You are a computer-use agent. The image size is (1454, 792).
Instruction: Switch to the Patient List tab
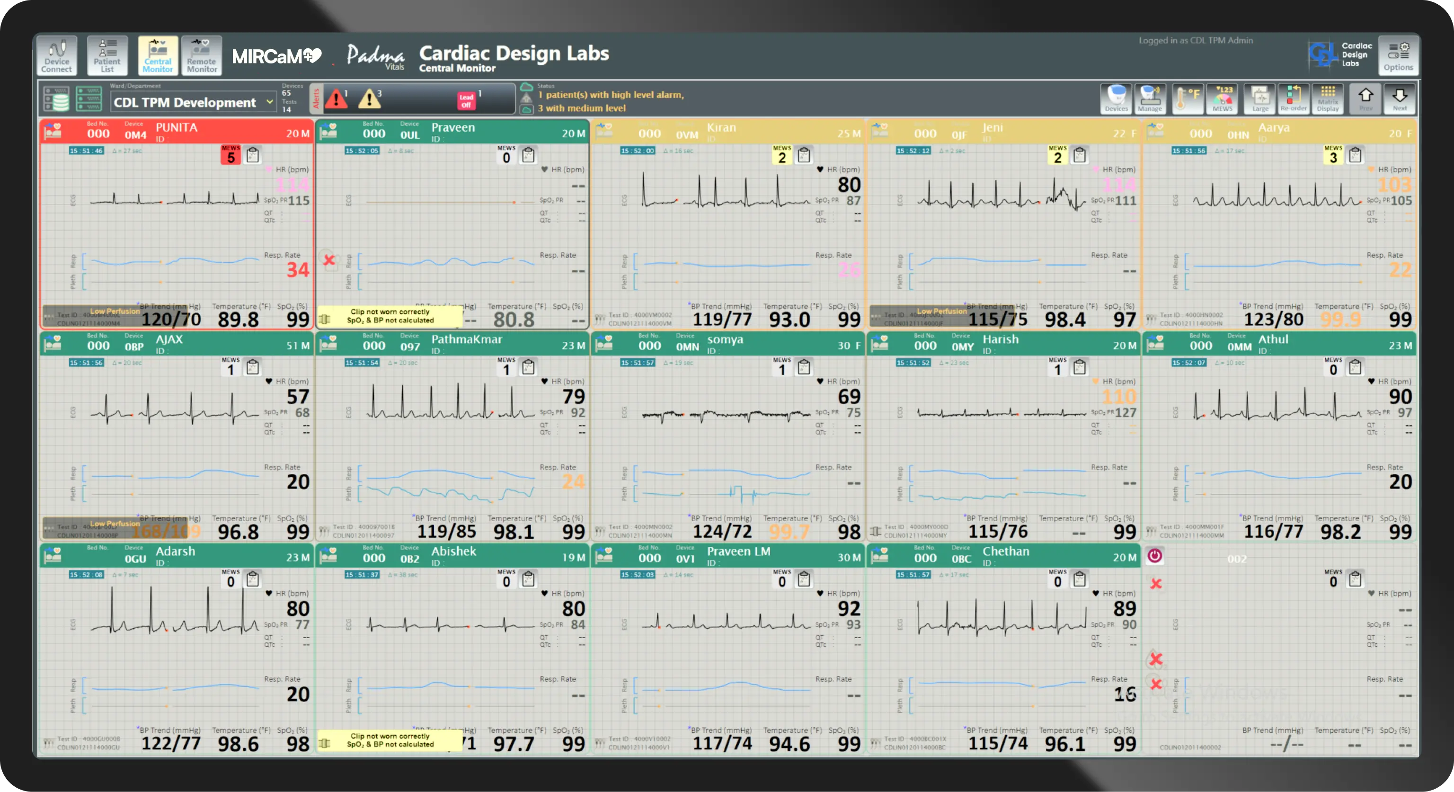pos(107,55)
